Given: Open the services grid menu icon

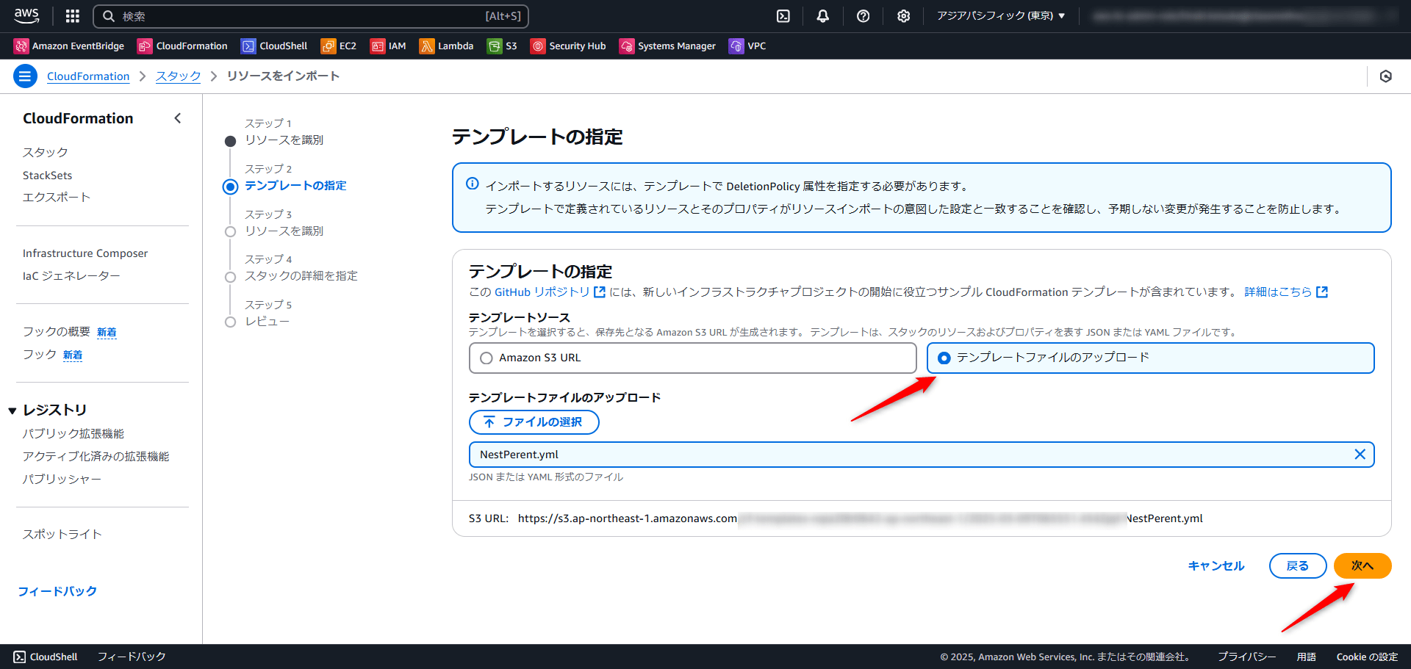Looking at the screenshot, I should [x=72, y=15].
